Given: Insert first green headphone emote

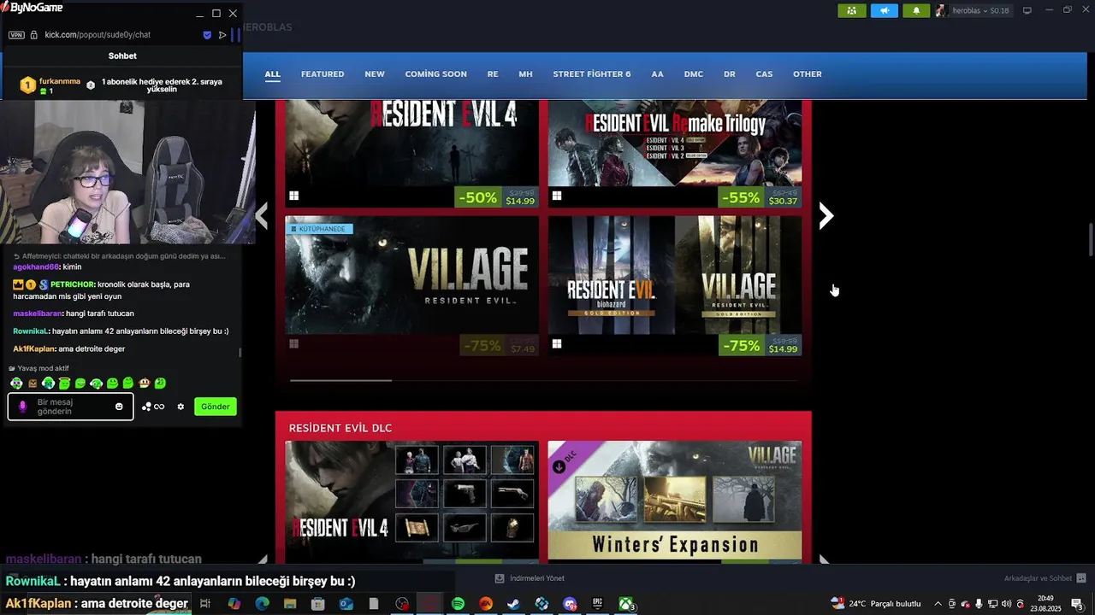Looking at the screenshot, I should (x=16, y=384).
